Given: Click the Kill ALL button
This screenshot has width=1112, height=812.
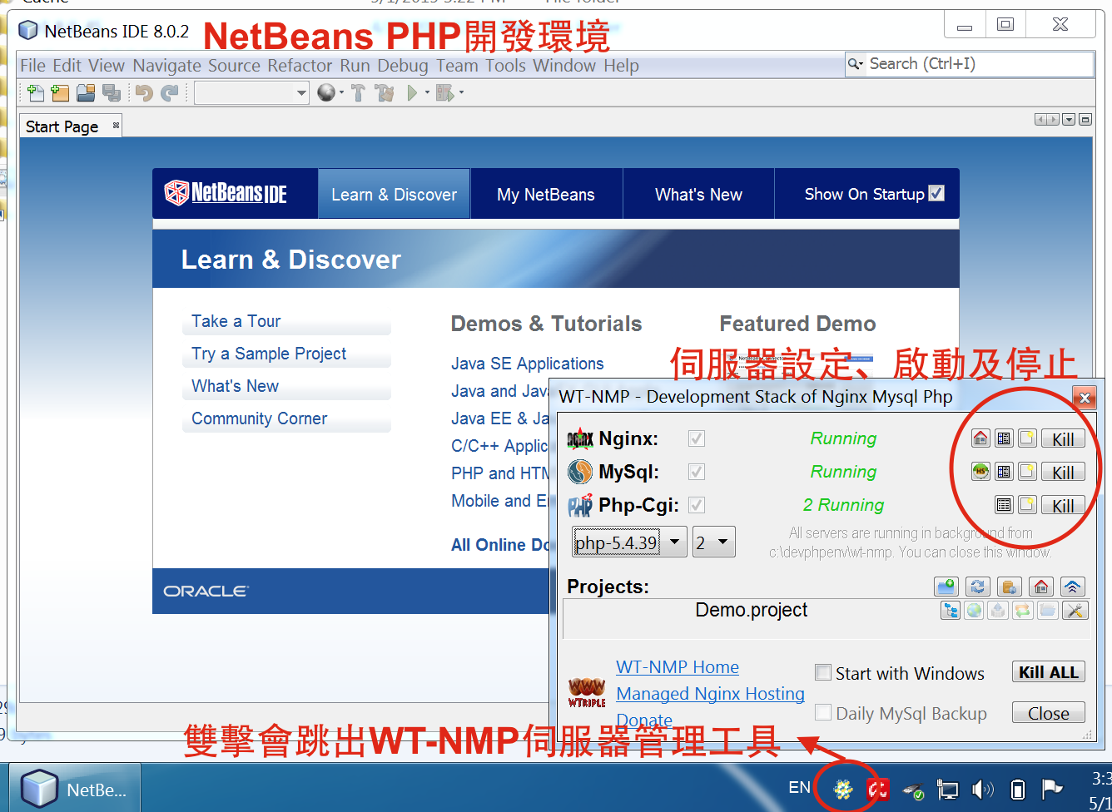Looking at the screenshot, I should click(x=1049, y=672).
